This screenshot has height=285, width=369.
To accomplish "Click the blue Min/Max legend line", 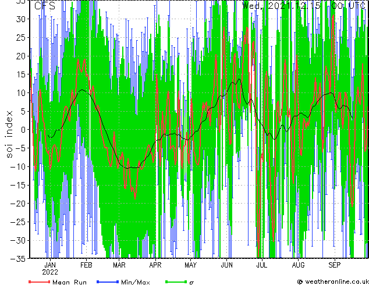I will coord(108,282).
